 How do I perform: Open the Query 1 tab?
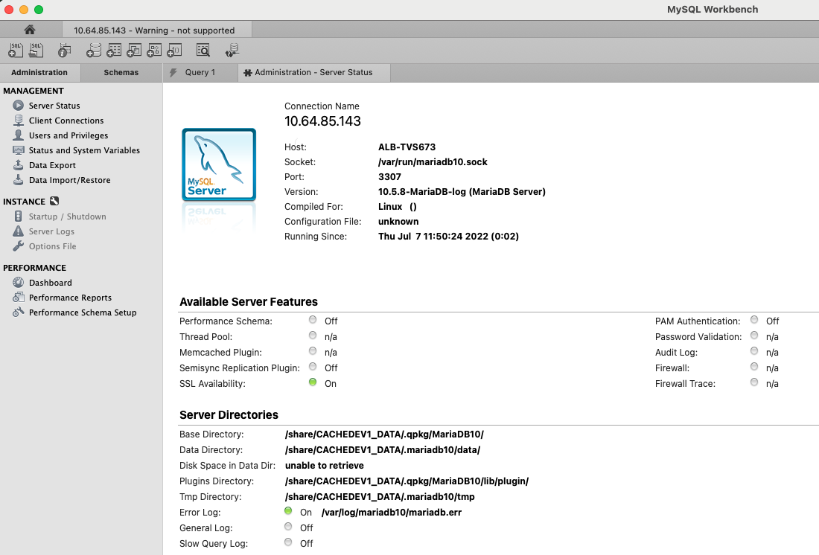tap(200, 73)
